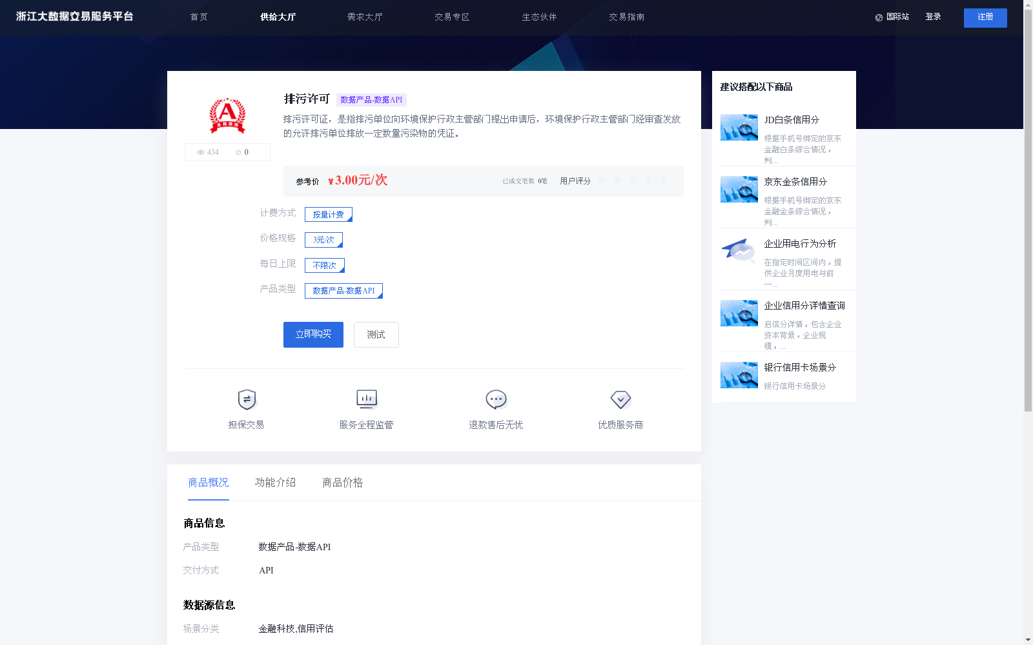Click the 浙江大数据交易服务平台 site logo
1033x645 pixels.
[x=74, y=17]
